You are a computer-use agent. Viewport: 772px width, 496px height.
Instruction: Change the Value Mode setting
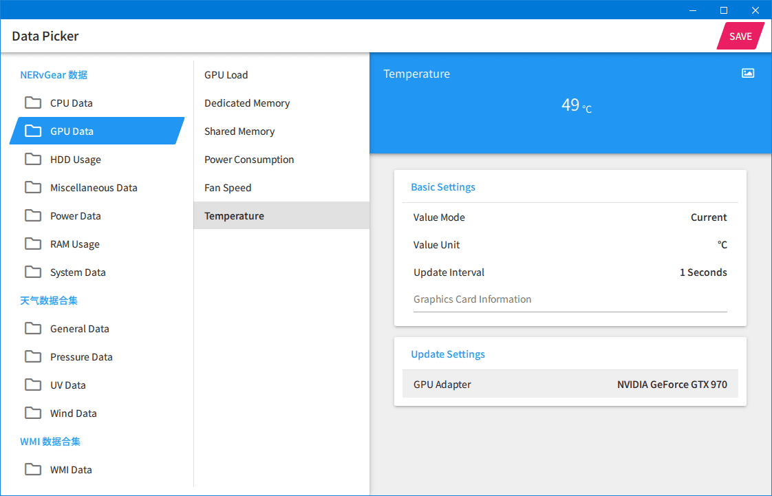[x=570, y=217]
